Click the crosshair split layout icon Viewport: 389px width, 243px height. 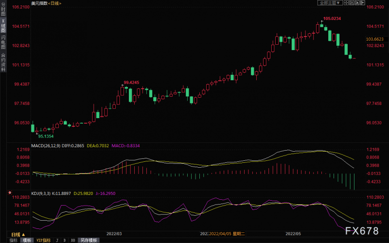tap(346, 3)
